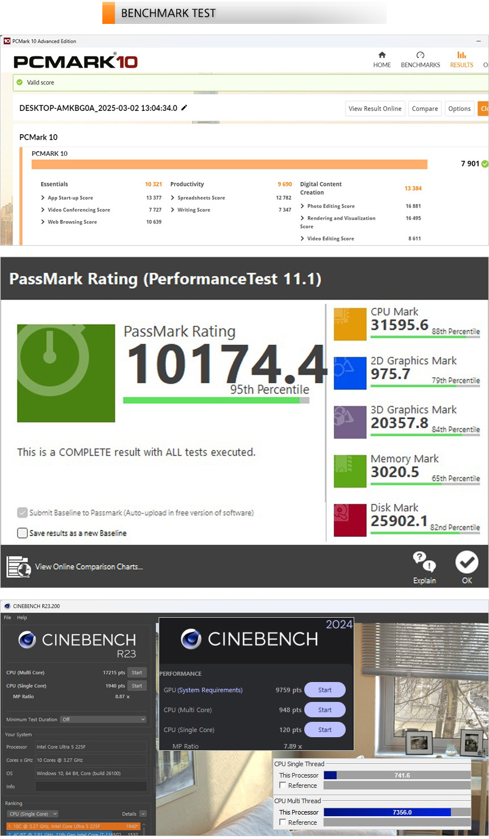Tick Reference checkbox under CPU Multi Thread
Screen dimensions: 489x839
coord(283,822)
